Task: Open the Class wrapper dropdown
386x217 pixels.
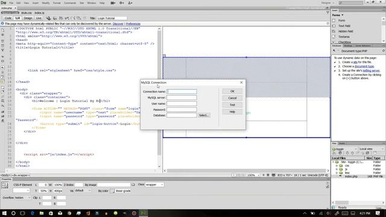Action: (154, 185)
